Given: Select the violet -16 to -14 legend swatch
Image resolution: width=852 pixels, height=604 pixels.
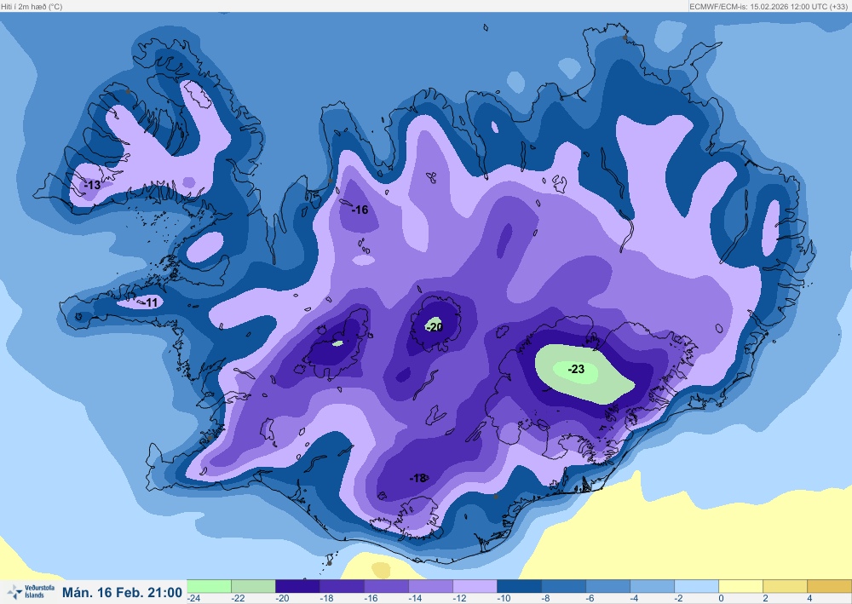Looking at the screenshot, I should point(386,587).
